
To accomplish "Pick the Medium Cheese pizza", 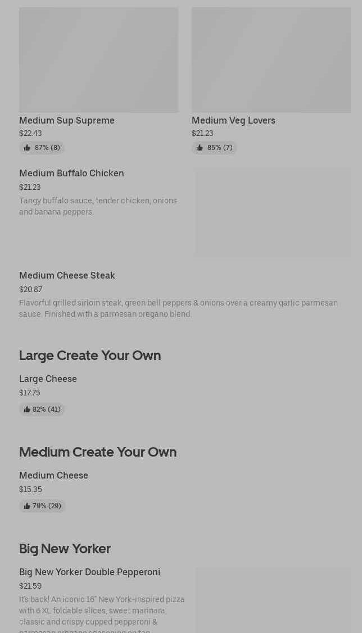I will click(x=53, y=476).
